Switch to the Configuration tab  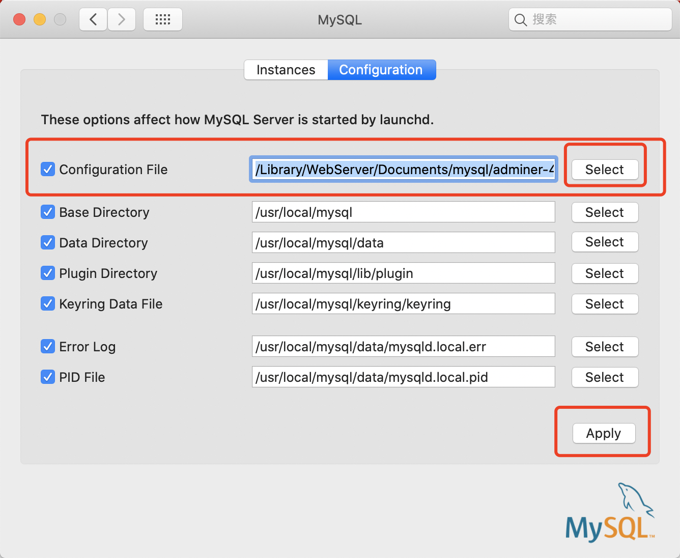381,70
